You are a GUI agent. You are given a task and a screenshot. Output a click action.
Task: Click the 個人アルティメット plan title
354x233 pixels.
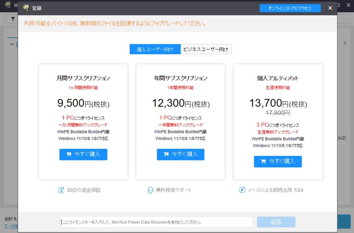tap(278, 78)
